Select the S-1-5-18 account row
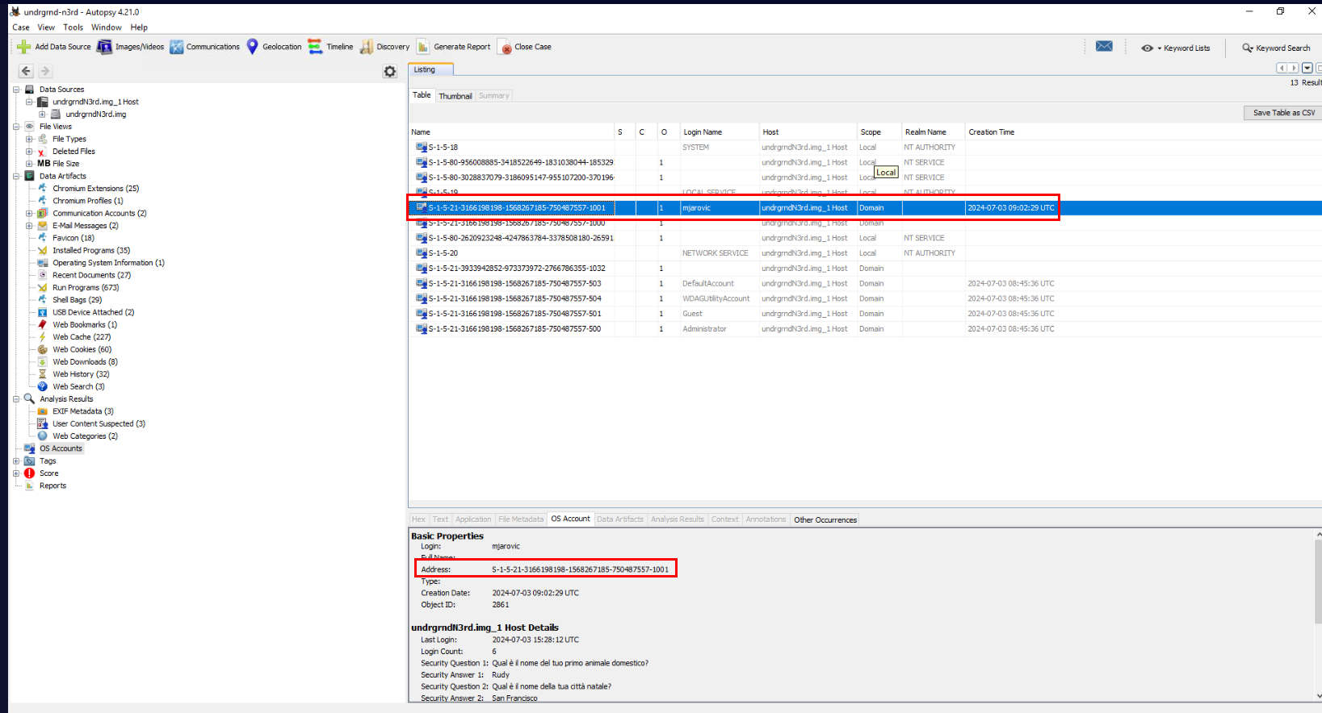 tap(865, 148)
